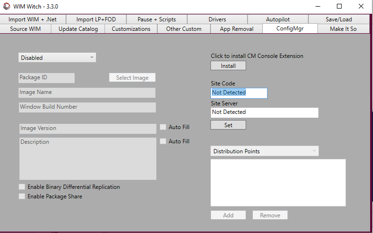Image resolution: width=373 pixels, height=233 pixels.
Task: Click the Set button under Site Server
Action: pos(228,125)
